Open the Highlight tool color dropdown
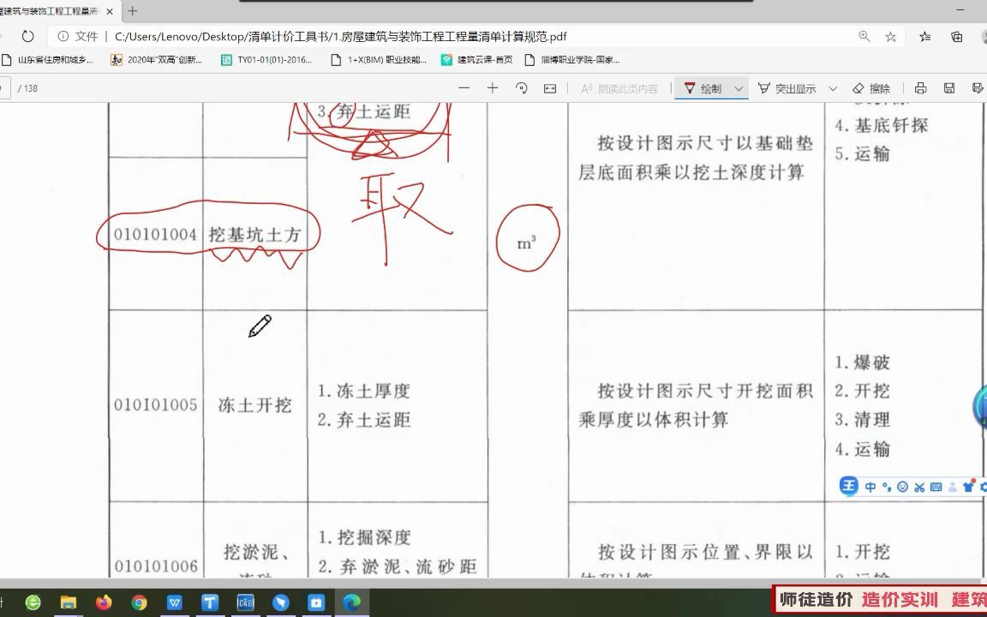The width and height of the screenshot is (987, 617). point(834,87)
